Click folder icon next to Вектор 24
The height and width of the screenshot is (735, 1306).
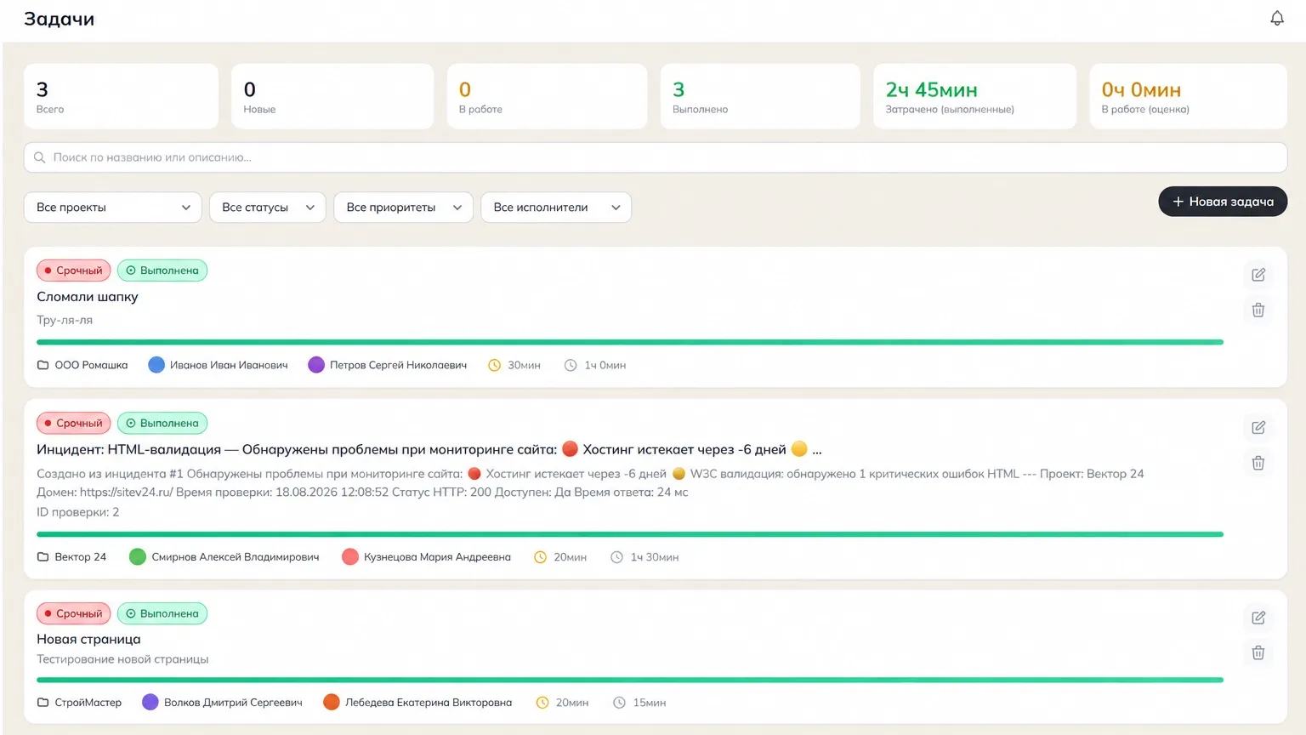point(43,557)
